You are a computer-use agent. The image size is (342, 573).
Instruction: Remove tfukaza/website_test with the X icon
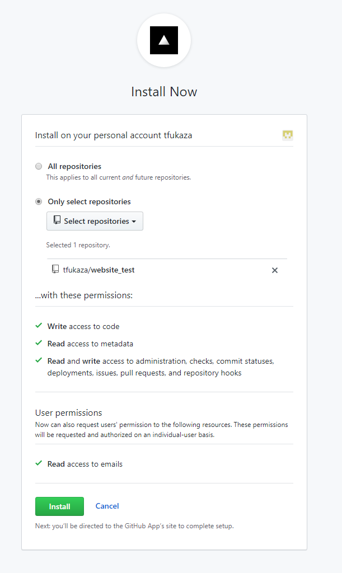pos(275,270)
